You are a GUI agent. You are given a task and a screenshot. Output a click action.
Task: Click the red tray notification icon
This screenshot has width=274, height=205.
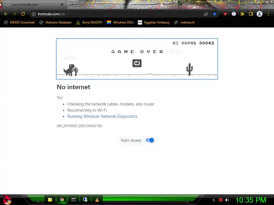point(221,200)
